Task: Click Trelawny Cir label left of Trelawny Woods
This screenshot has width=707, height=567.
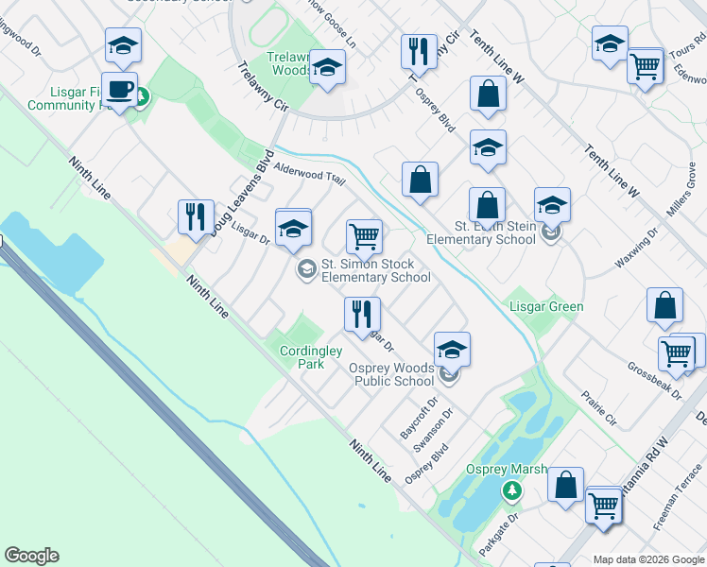Action: tap(263, 87)
